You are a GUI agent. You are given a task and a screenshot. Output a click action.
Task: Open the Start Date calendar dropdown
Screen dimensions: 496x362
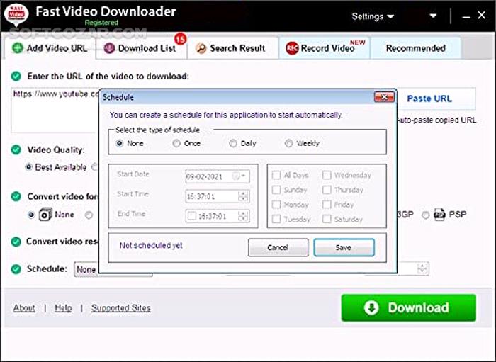[x=239, y=176]
